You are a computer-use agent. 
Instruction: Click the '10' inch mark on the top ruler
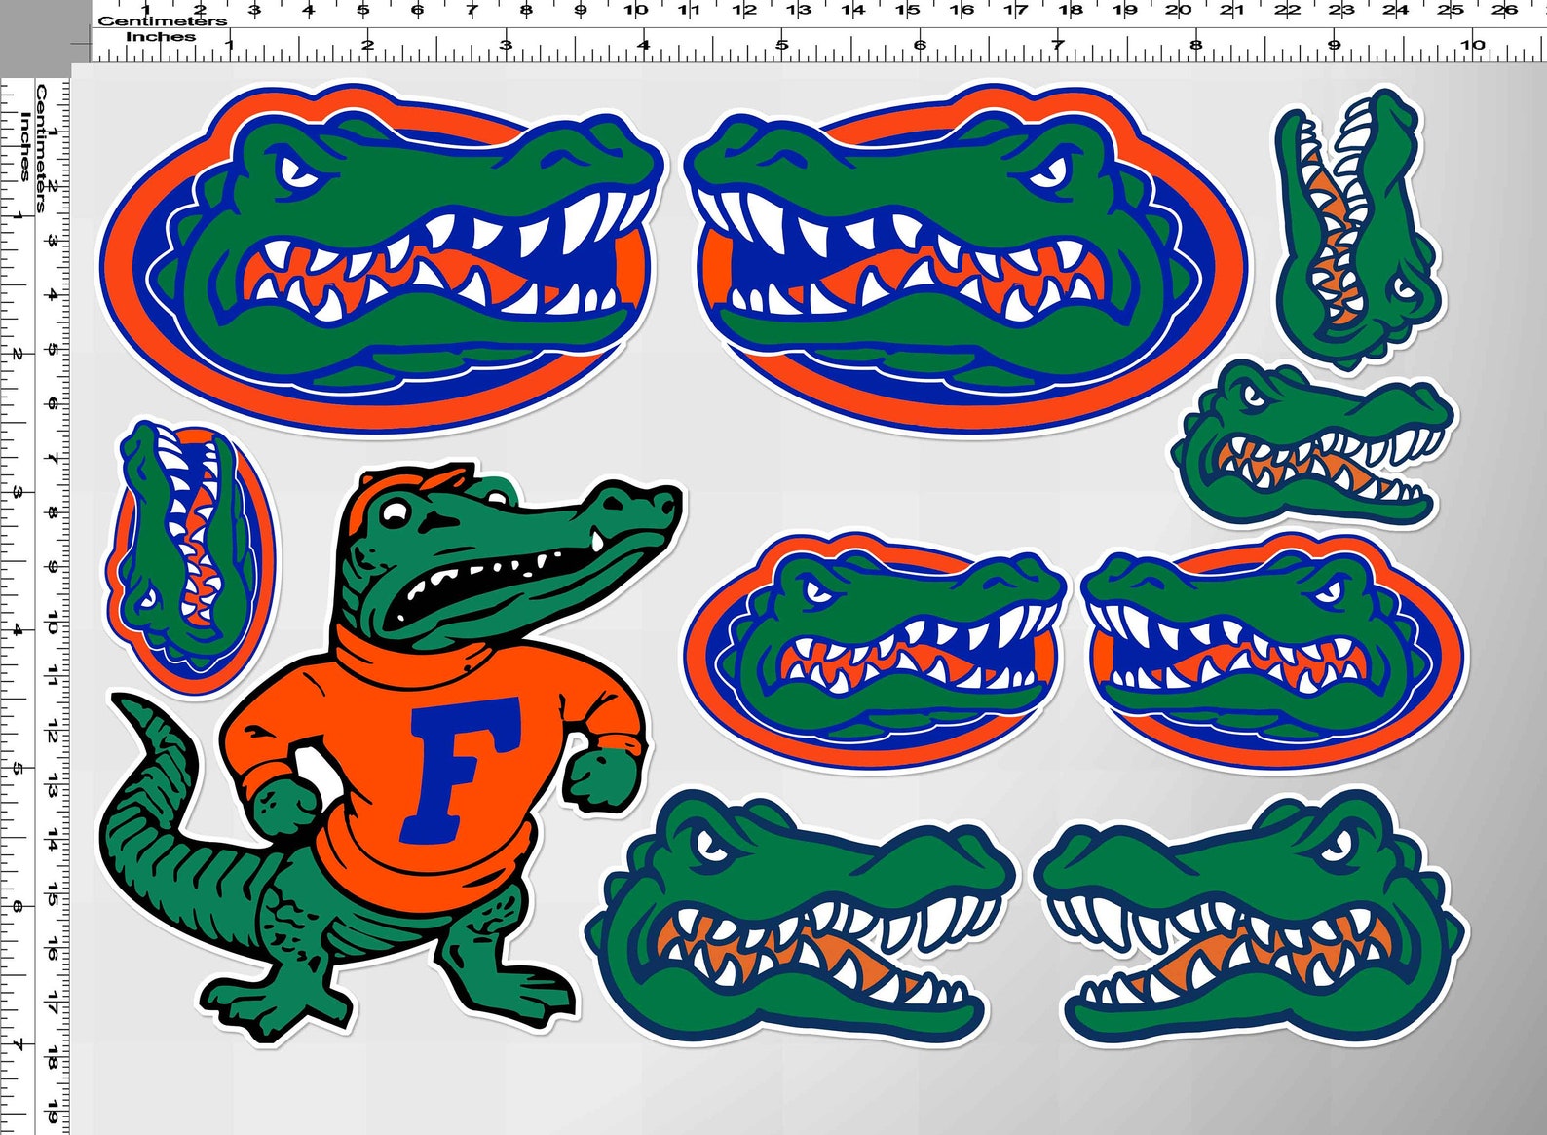pos(1472,44)
